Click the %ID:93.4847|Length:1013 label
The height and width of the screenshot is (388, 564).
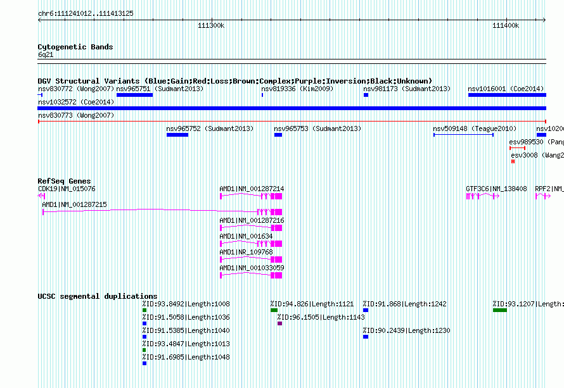pyautogui.click(x=186, y=344)
